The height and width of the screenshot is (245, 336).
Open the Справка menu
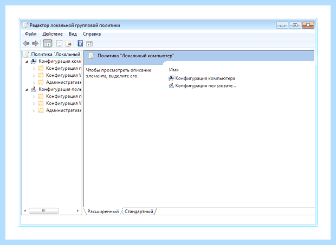92,34
